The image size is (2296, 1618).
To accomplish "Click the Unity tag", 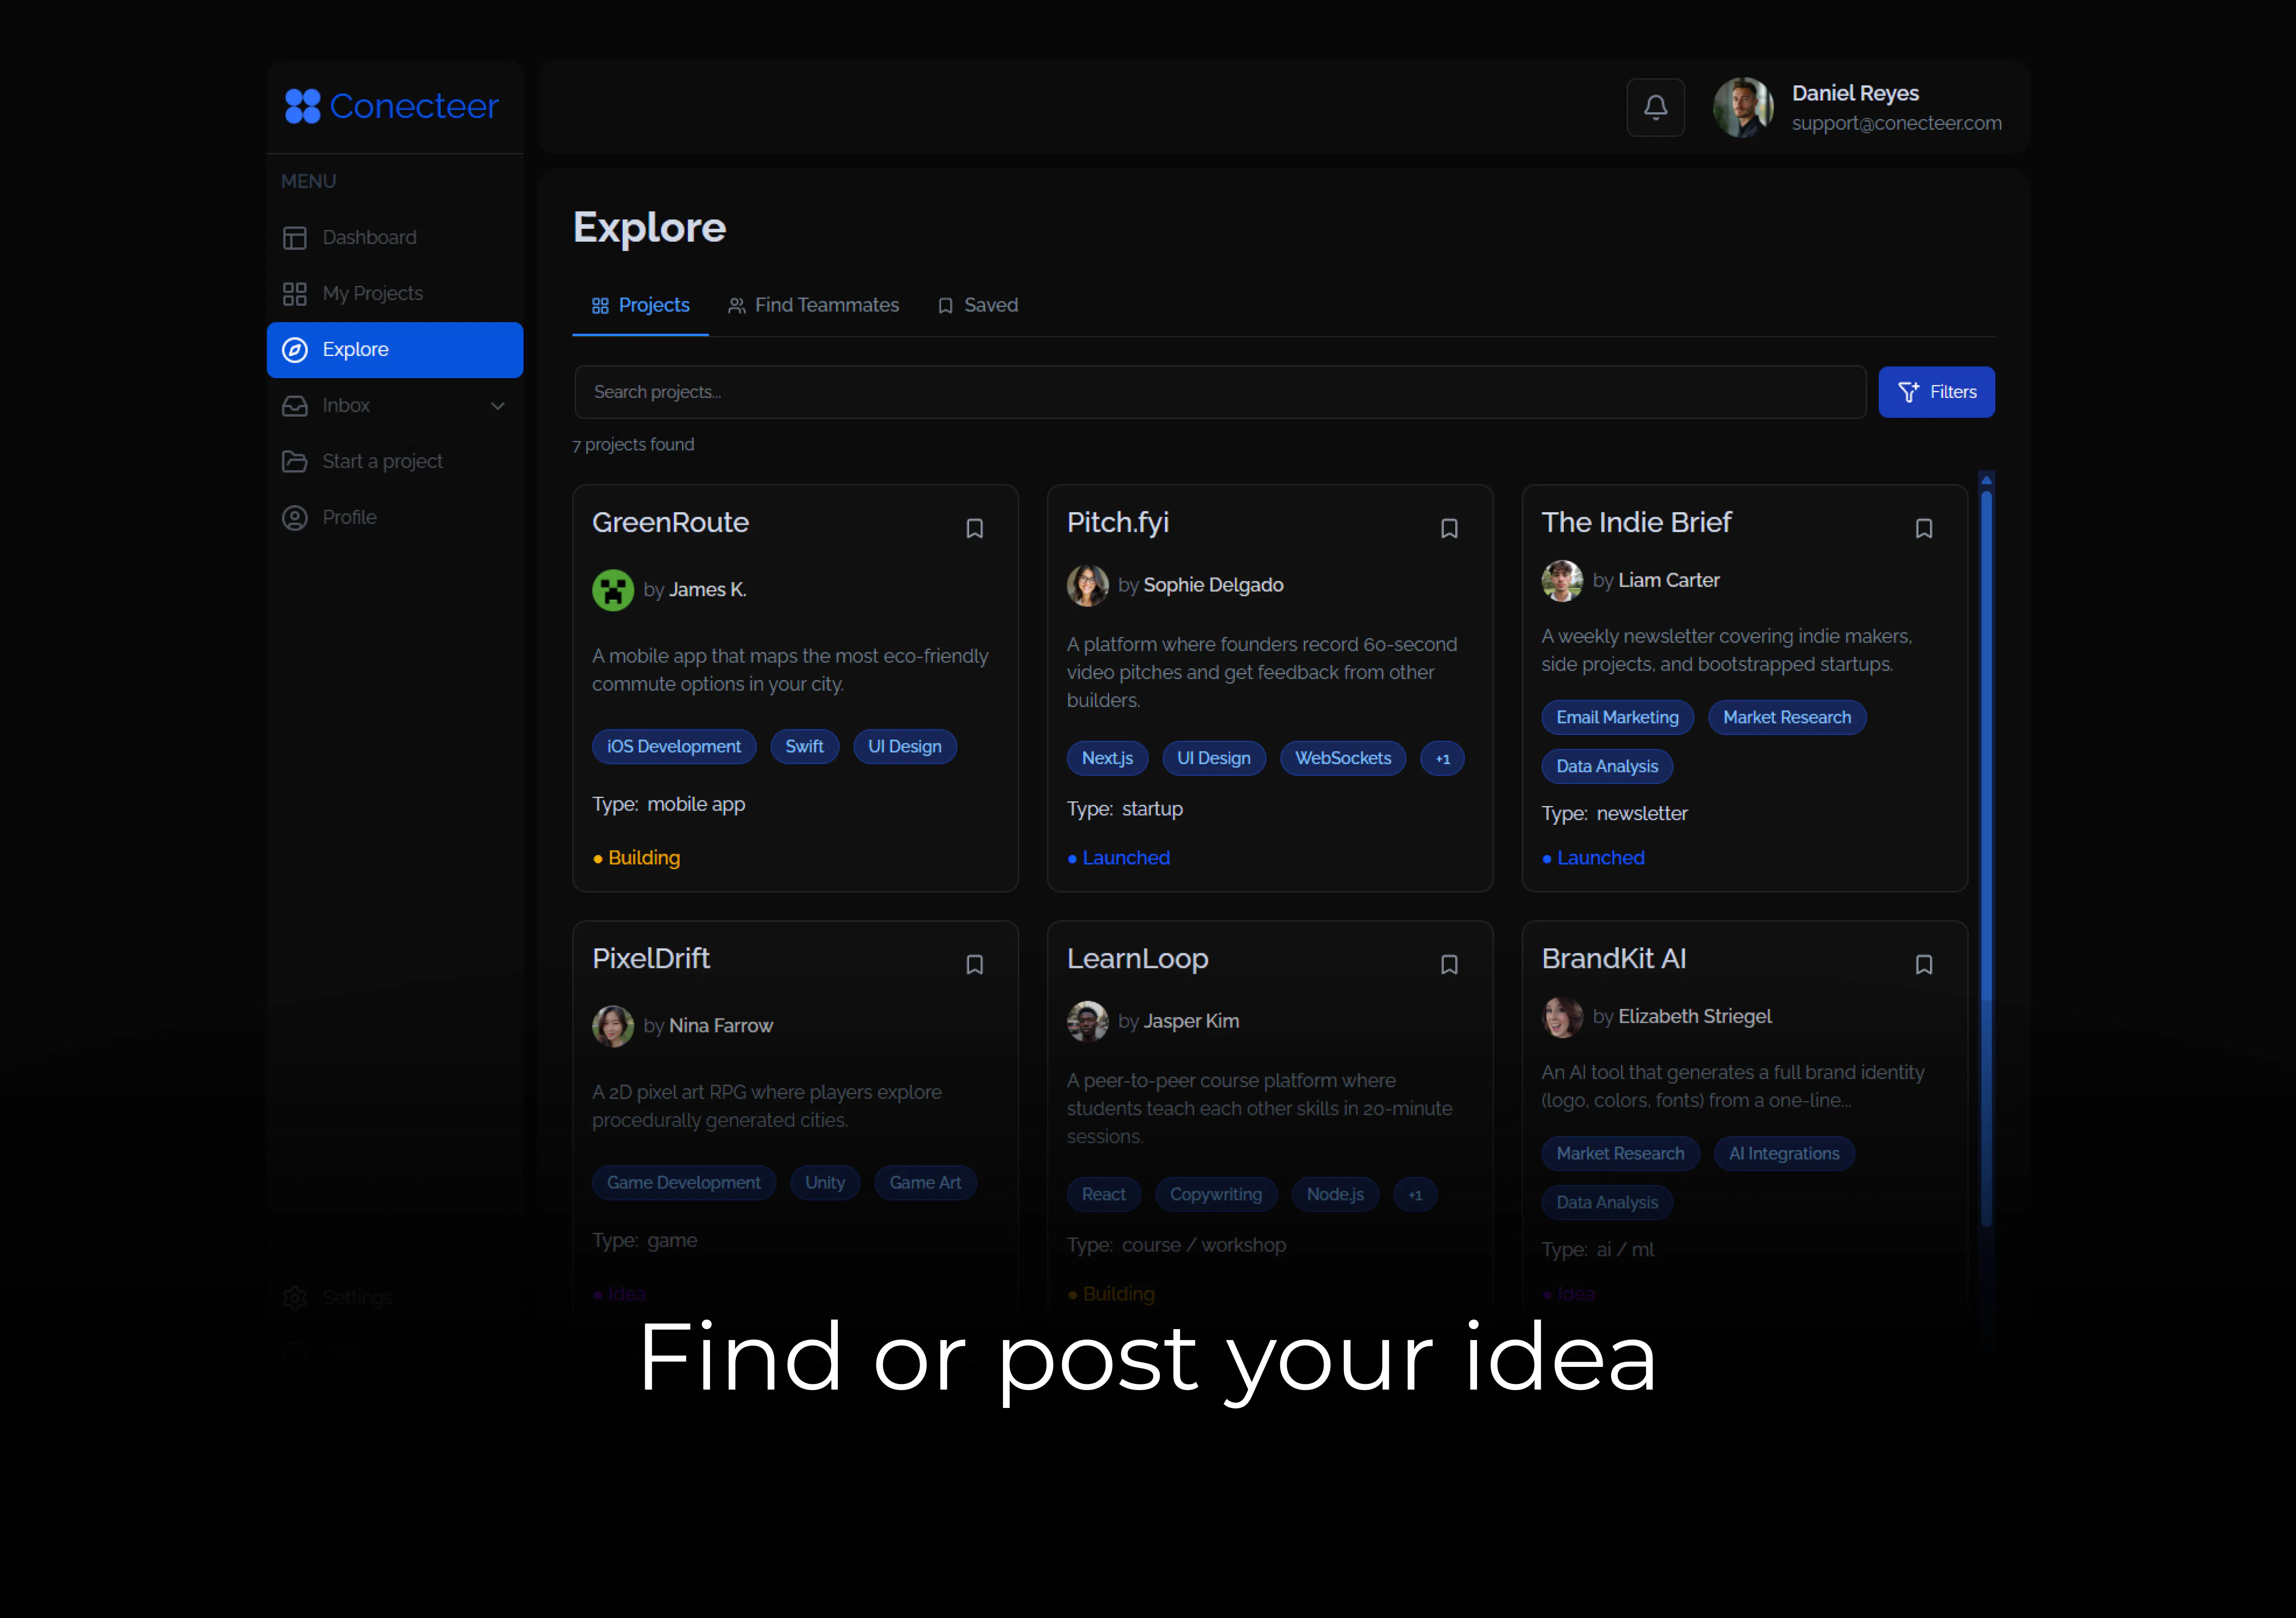I will pos(825,1182).
